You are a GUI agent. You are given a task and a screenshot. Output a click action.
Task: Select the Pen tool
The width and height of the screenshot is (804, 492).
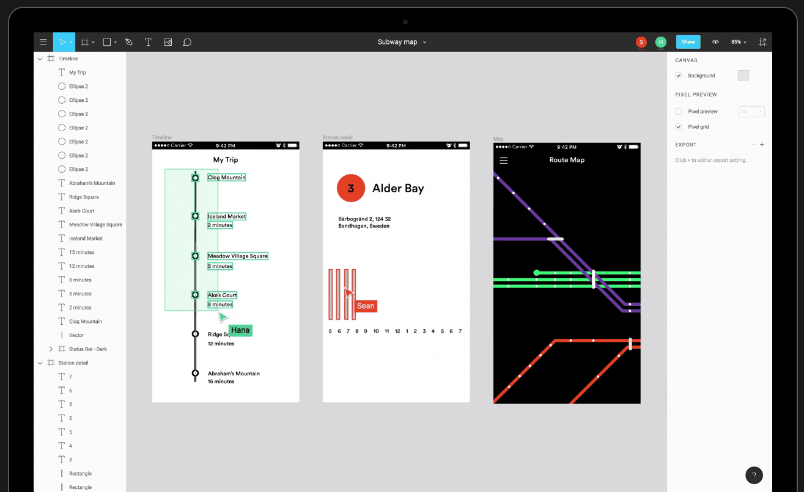click(x=128, y=42)
